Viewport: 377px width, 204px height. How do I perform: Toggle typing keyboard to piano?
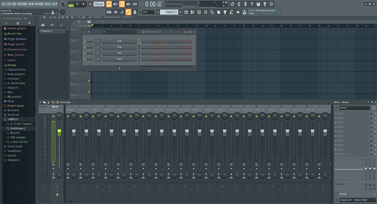coord(109,12)
